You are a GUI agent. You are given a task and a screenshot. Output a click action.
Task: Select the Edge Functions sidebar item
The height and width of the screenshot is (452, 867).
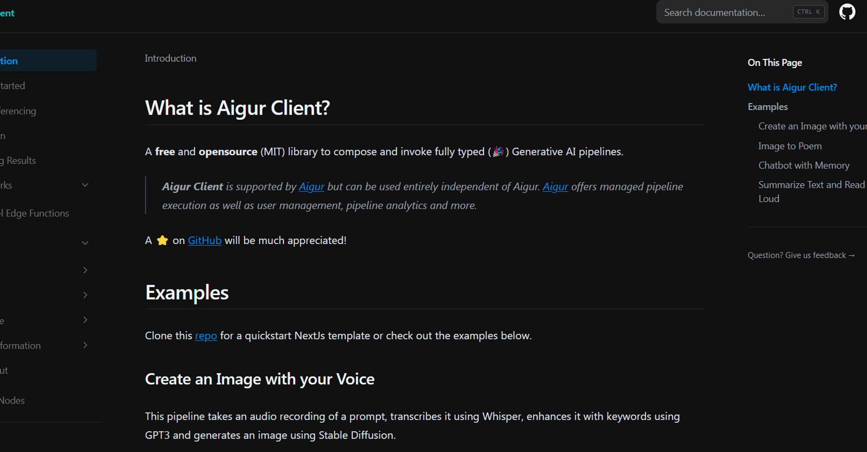click(x=36, y=214)
